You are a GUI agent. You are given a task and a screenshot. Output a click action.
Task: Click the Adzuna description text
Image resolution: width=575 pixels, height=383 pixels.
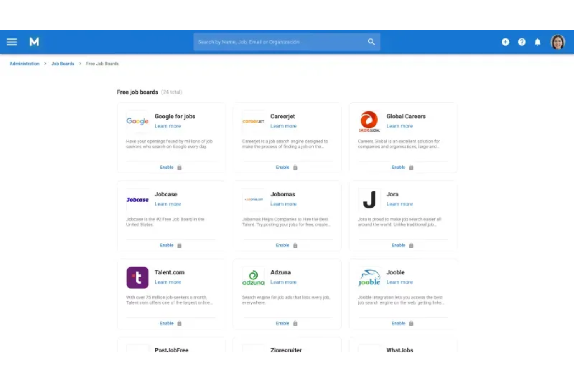click(x=286, y=300)
